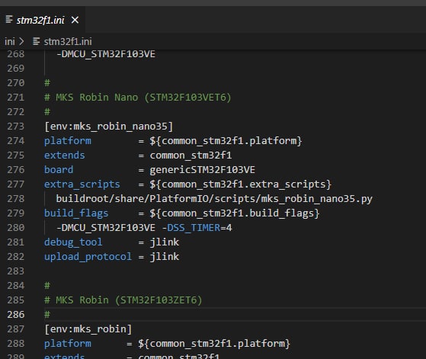Click the [env:mks_robin] section header
Screen dimensions: 426x359
pos(88,329)
